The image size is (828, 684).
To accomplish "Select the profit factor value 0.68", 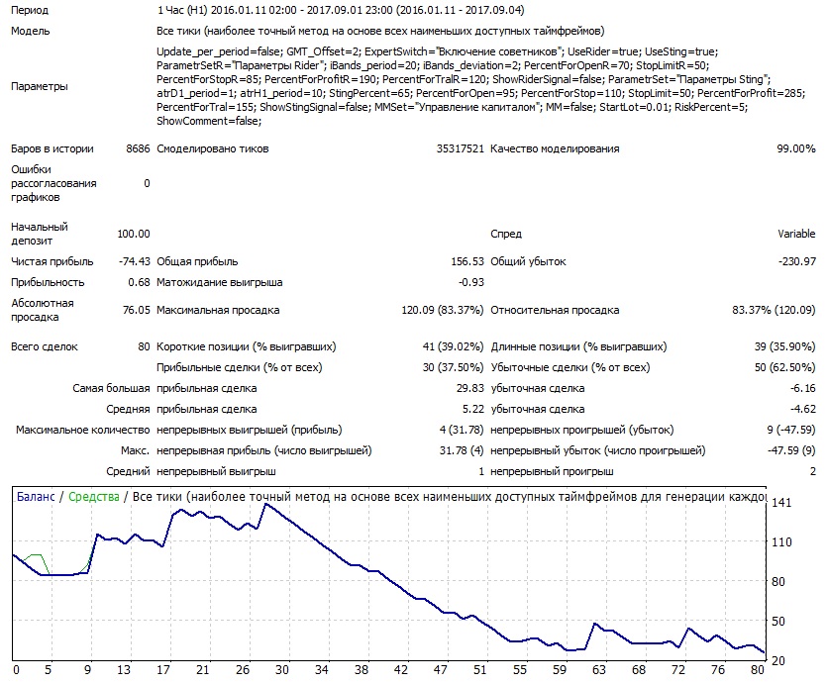I will (139, 282).
